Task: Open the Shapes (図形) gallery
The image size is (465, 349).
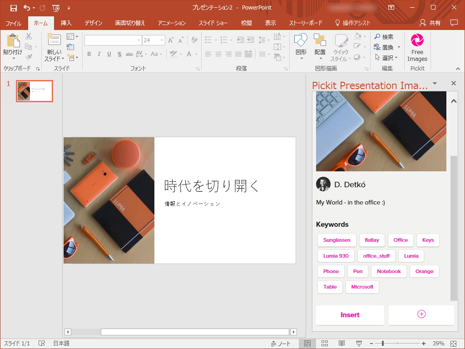Action: coord(301,42)
